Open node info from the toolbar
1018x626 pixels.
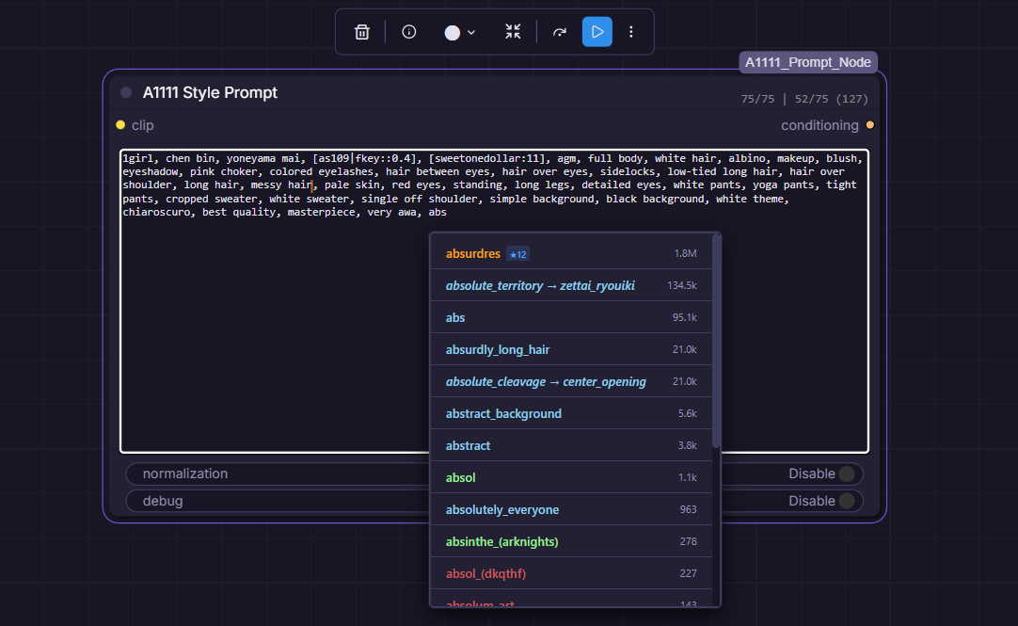click(409, 32)
